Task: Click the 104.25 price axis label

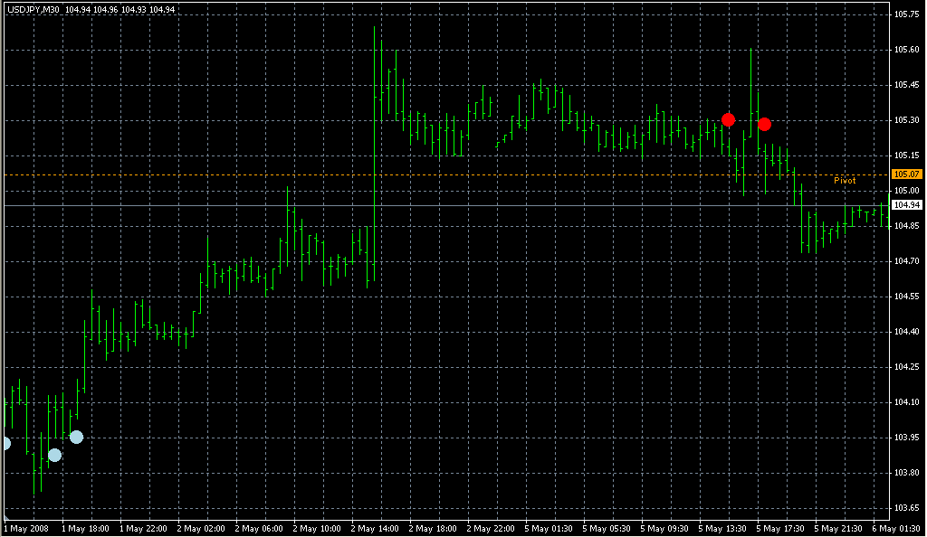Action: pos(907,366)
